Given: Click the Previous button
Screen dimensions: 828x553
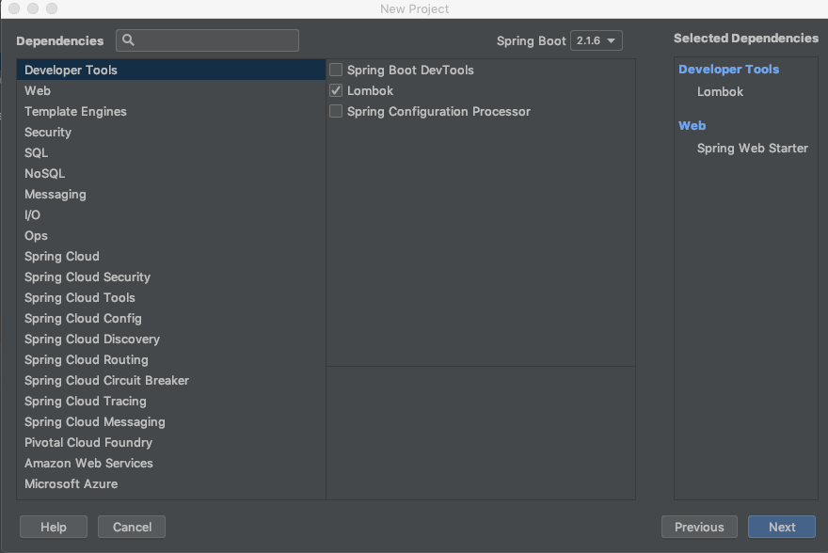Looking at the screenshot, I should pos(699,527).
